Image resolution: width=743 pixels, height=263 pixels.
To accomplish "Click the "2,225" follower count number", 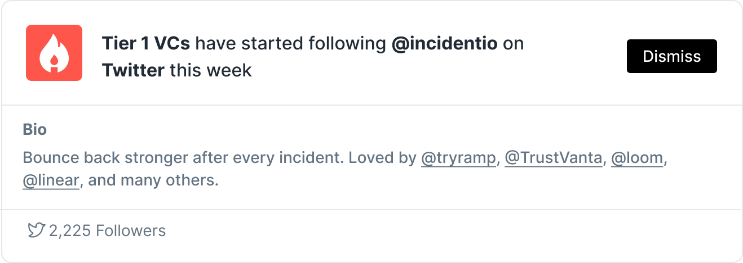I will coord(70,230).
